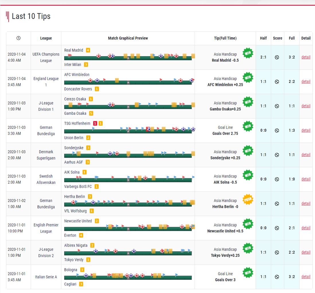This screenshot has width=315, height=293.
Task: Click the full score 1:3 for Hoffenheim match
Action: point(292,130)
